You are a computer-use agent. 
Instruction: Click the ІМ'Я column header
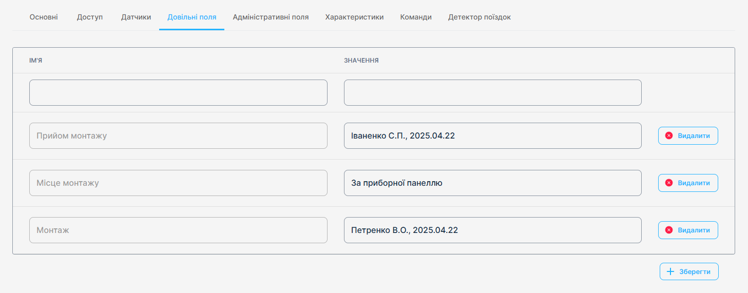(36, 61)
